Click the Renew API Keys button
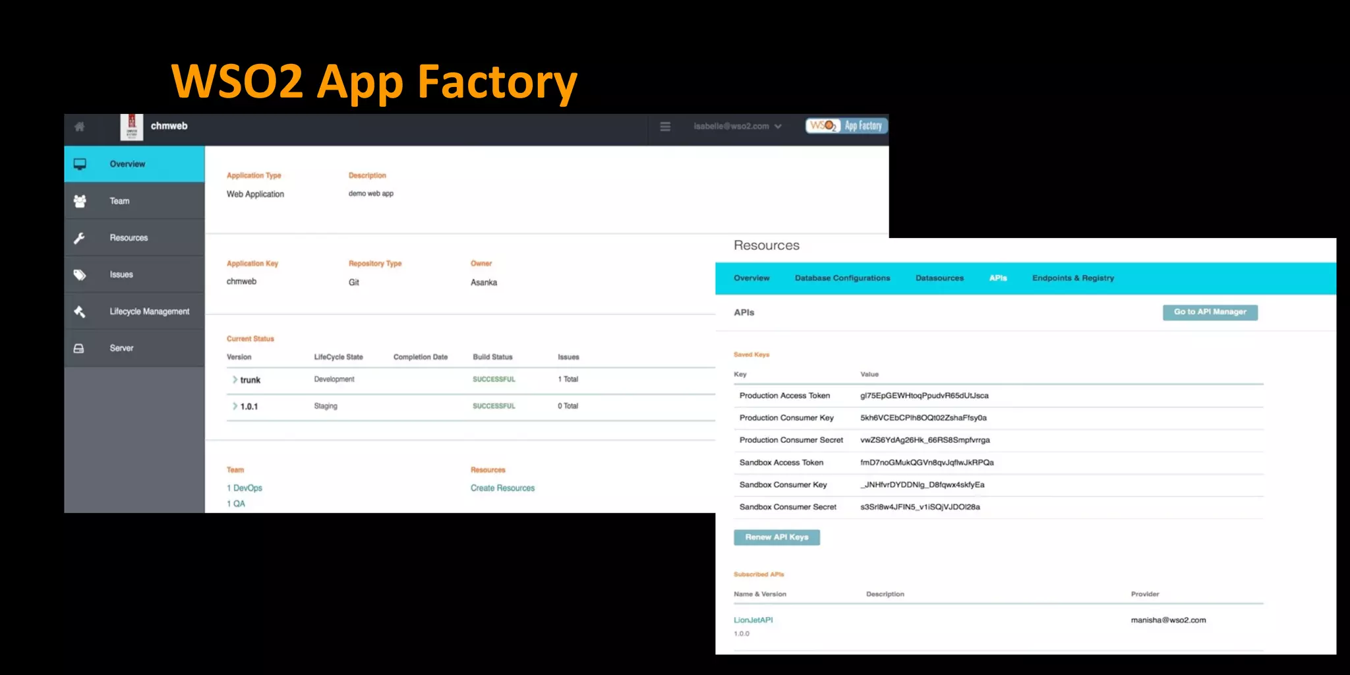This screenshot has height=675, width=1350. [777, 538]
